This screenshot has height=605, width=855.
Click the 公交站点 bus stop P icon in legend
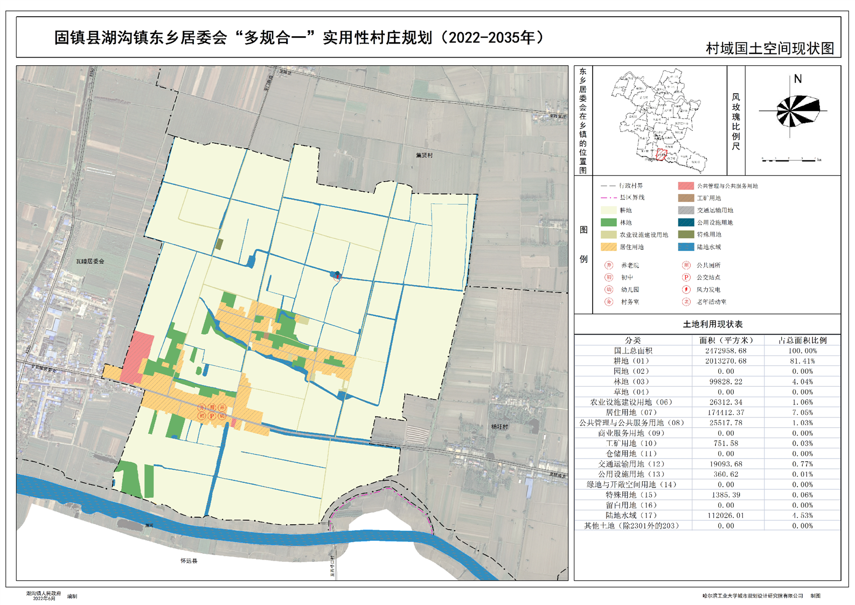686,277
